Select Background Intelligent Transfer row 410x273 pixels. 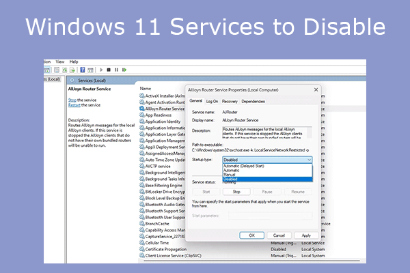pyautogui.click(x=162, y=173)
